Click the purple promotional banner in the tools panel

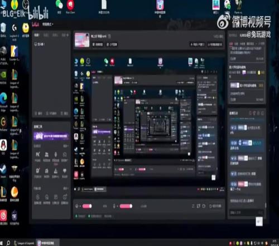click(x=51, y=136)
